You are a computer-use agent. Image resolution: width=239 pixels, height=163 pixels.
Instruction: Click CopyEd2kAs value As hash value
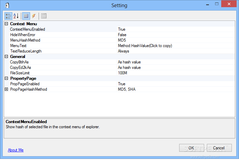(x=176, y=68)
